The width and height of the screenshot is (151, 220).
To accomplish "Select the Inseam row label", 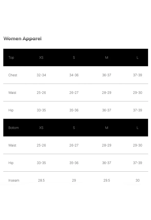I will (x=14, y=180).
